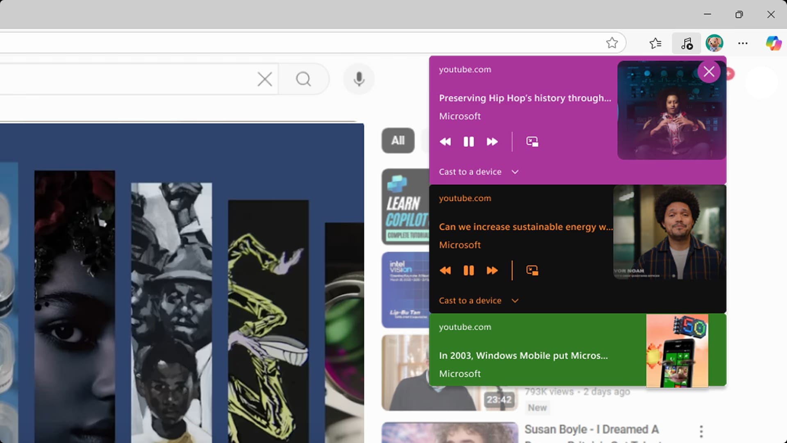Open the media control toolbar button
Viewport: 787px width, 443px height.
coord(687,43)
